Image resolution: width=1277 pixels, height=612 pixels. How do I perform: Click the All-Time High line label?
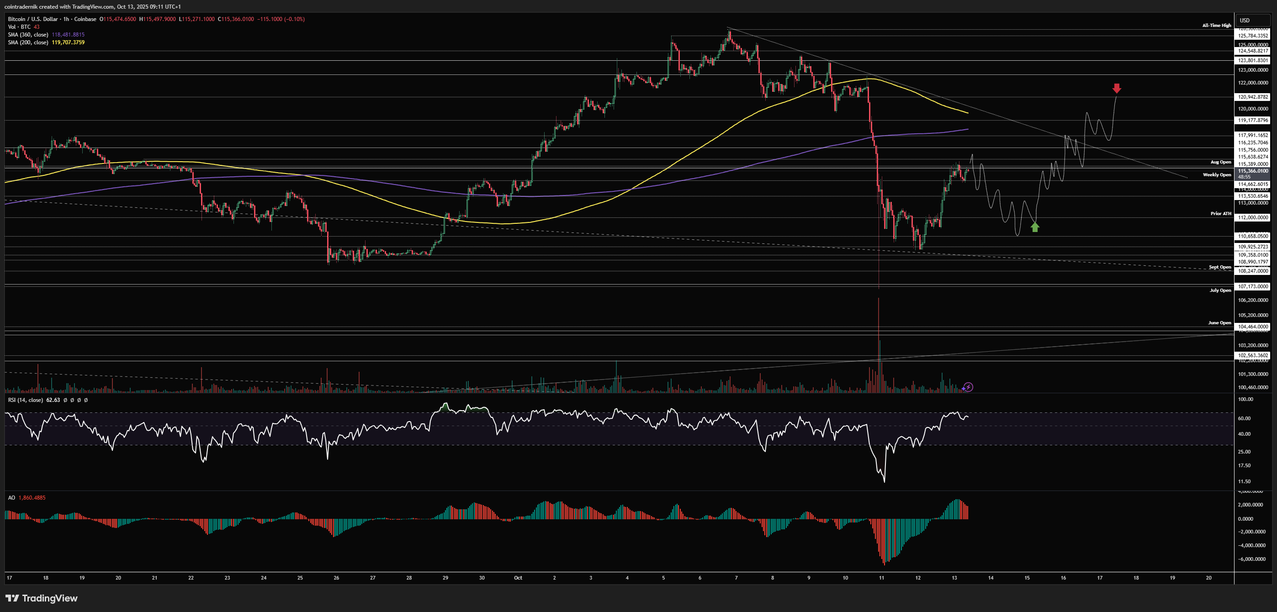(1216, 25)
